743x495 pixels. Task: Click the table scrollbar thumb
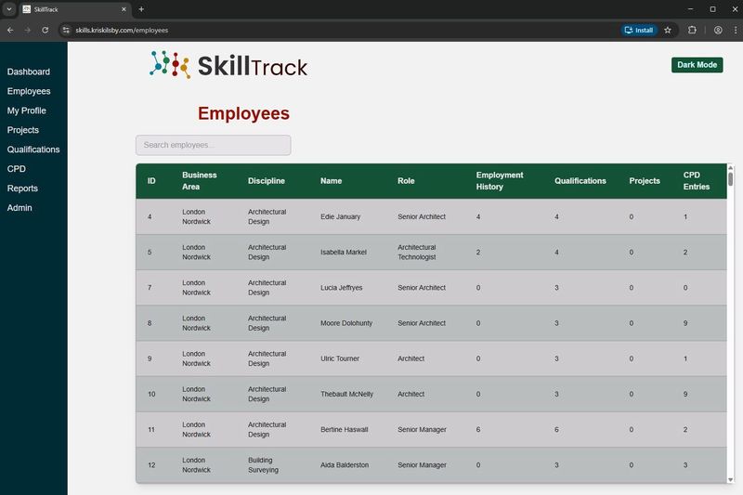pyautogui.click(x=730, y=179)
